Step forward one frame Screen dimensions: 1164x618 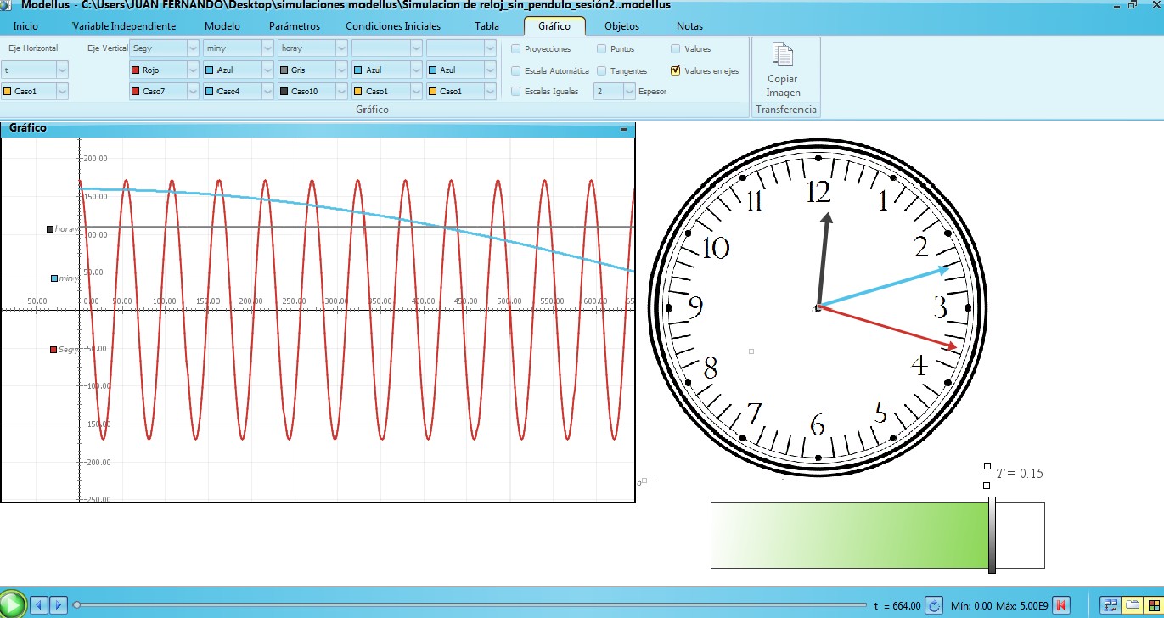click(x=59, y=605)
